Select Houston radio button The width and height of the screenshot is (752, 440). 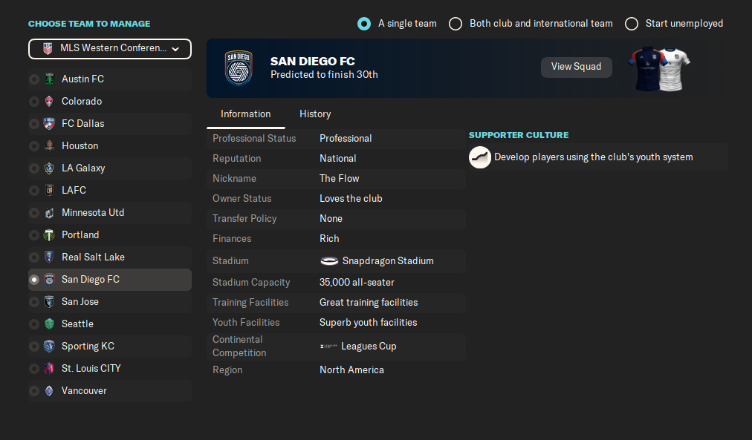[x=34, y=146]
